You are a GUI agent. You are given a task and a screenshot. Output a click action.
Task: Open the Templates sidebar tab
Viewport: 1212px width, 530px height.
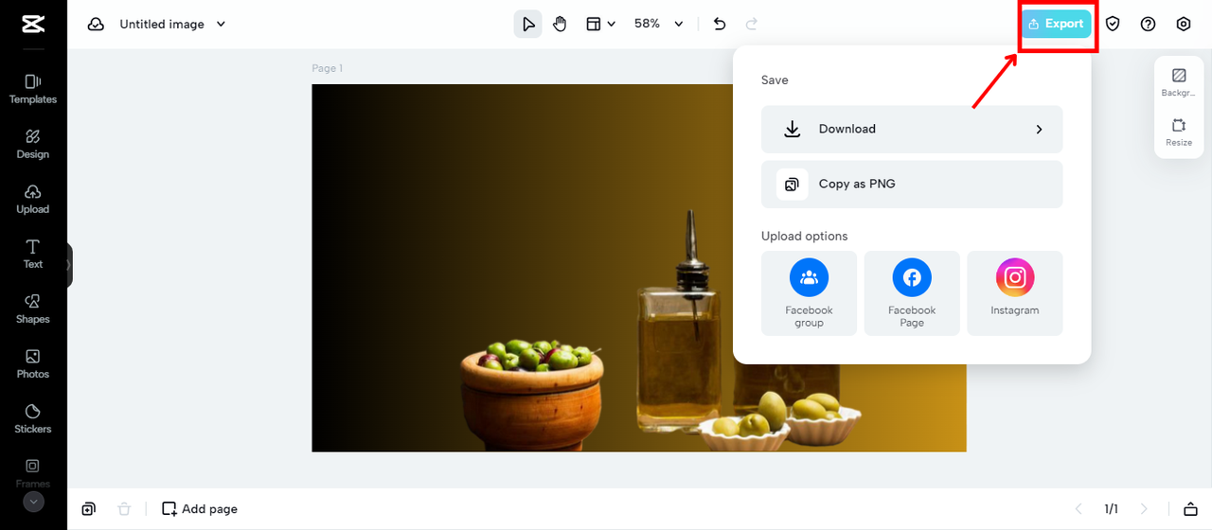(x=33, y=89)
